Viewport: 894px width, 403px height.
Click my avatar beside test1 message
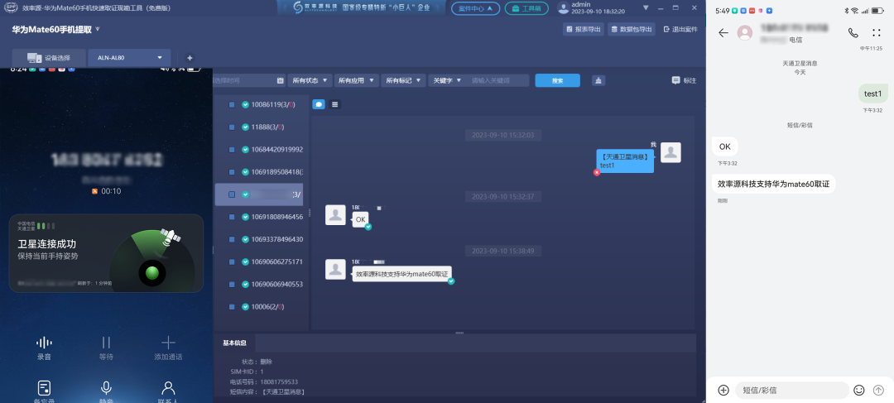pyautogui.click(x=671, y=153)
